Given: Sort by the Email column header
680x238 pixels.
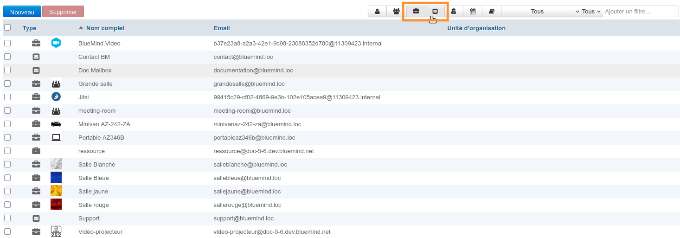Looking at the screenshot, I should coord(222,28).
